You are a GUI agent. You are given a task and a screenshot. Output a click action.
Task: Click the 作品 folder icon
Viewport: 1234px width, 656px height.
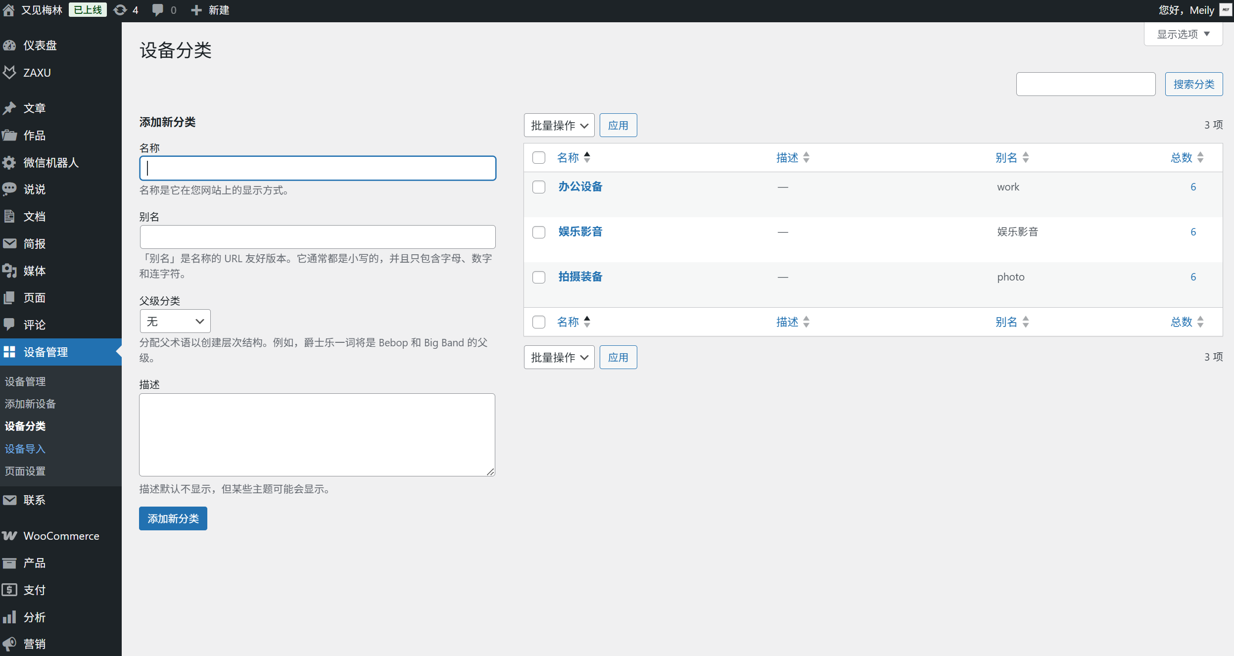pos(10,136)
